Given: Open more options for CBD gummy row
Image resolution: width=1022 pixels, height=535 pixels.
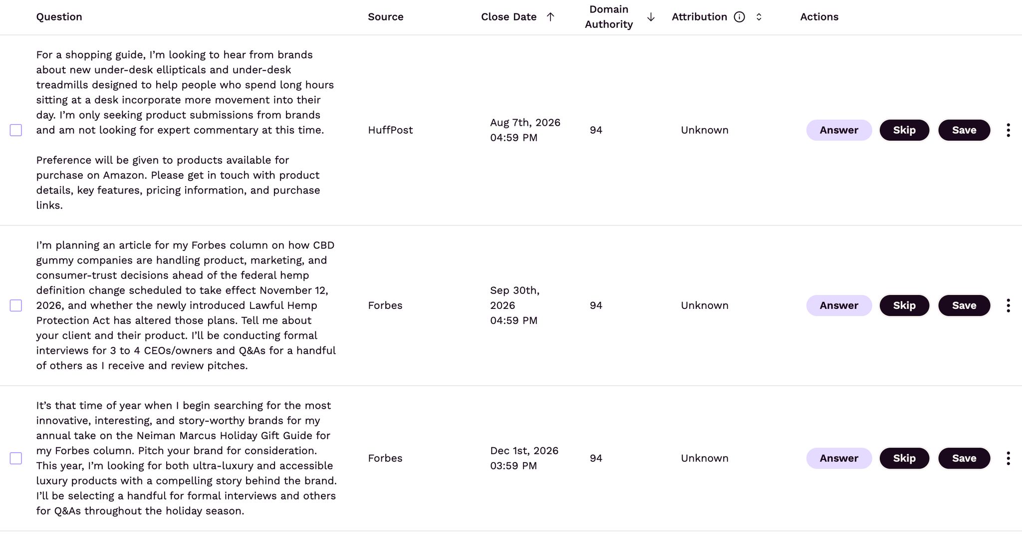Looking at the screenshot, I should pos(1009,305).
